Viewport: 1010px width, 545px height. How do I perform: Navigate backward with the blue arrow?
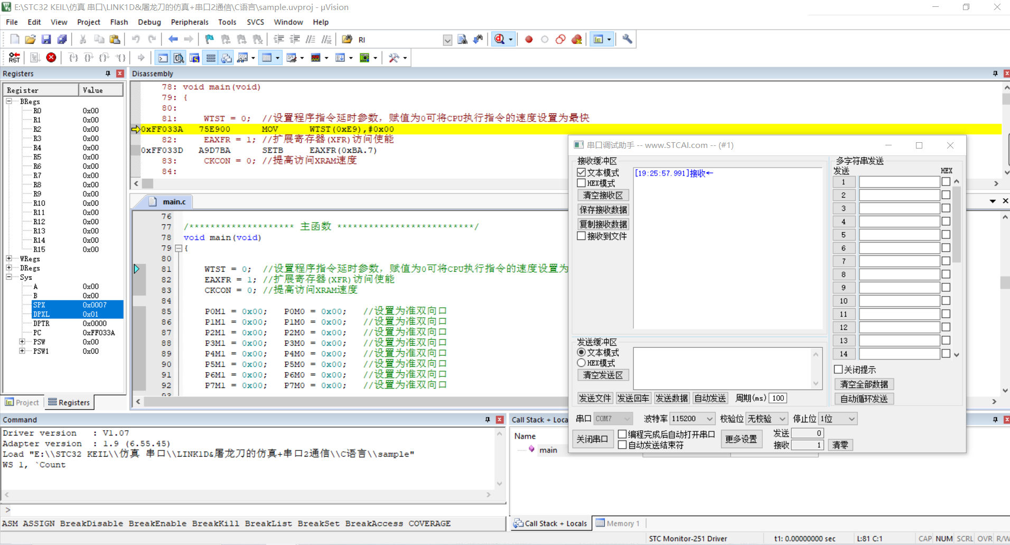pos(173,39)
